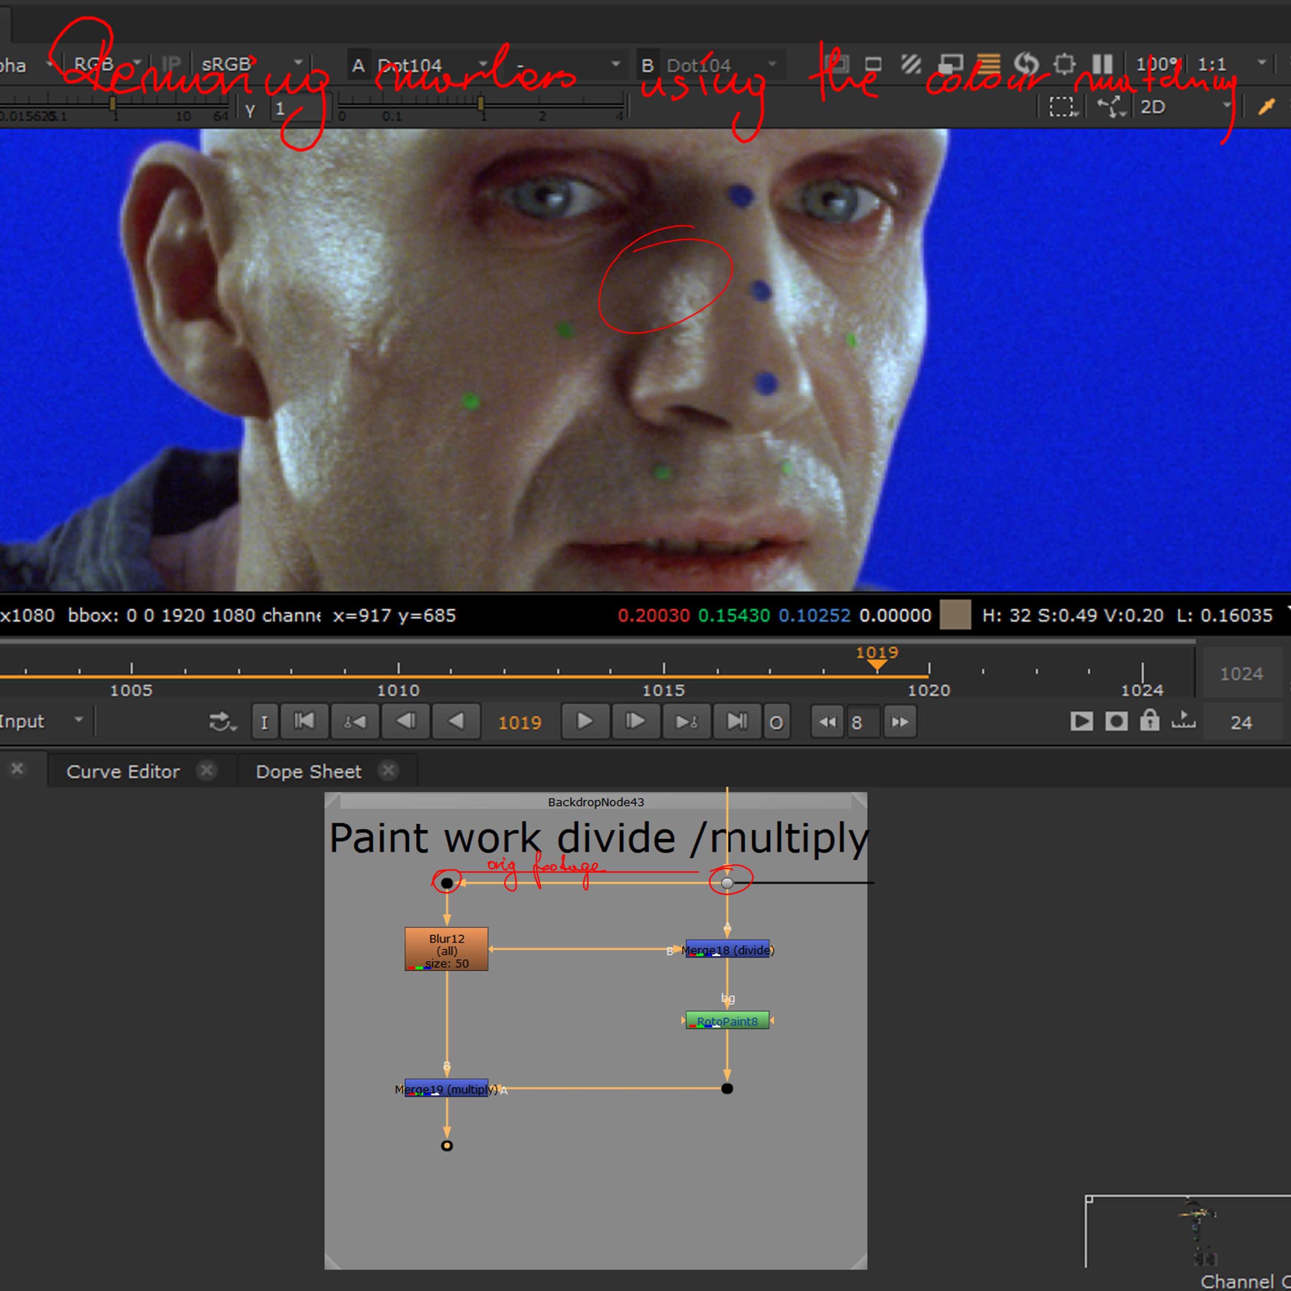The image size is (1291, 1291).
Task: Click the refresh viewer circular arrows icon
Action: coord(1026,64)
